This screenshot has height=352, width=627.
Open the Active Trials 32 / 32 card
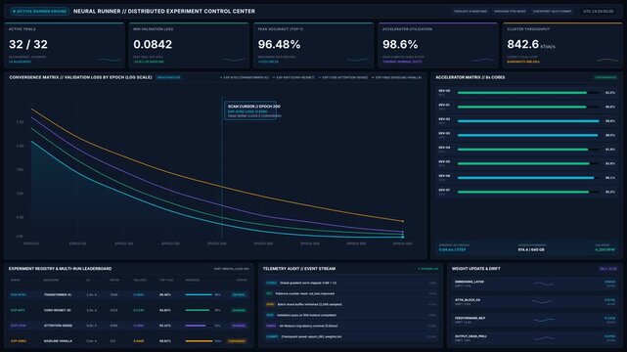pyautogui.click(x=65, y=45)
